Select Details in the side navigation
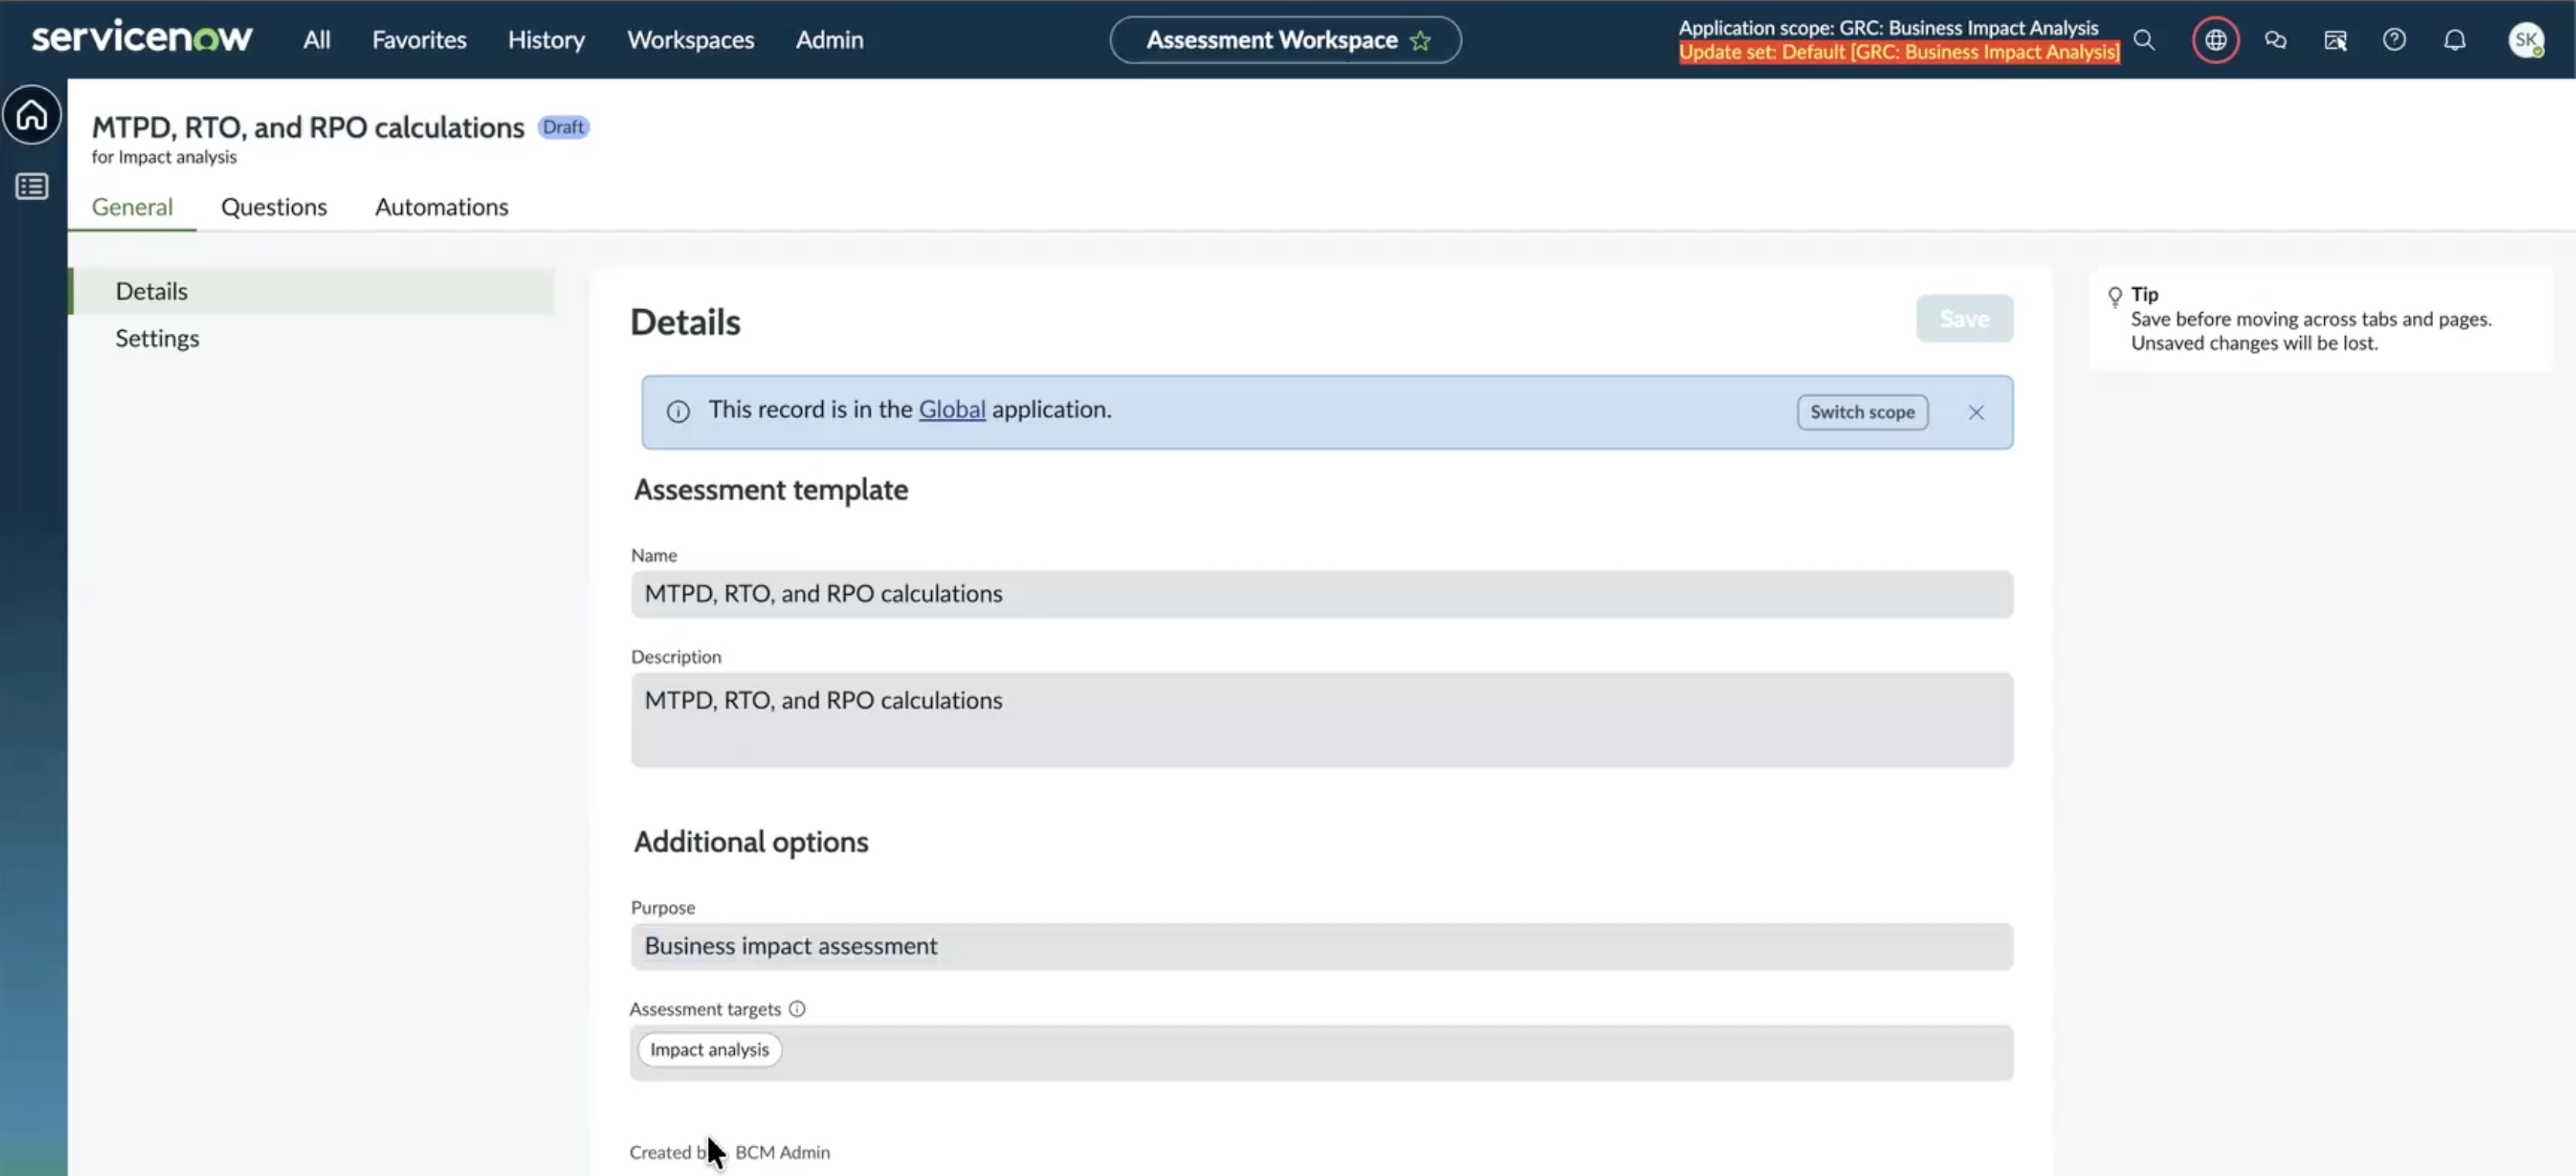Screen dimensions: 2576x1176 [x=312, y=291]
